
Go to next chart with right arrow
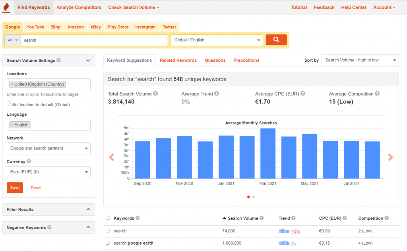point(390,158)
